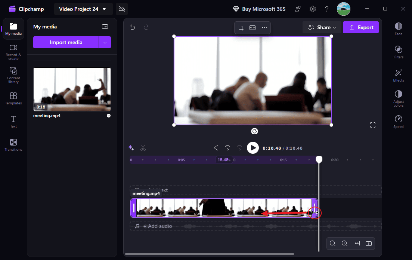The width and height of the screenshot is (412, 260).
Task: Enter fullscreen preview mode
Action: click(372, 125)
